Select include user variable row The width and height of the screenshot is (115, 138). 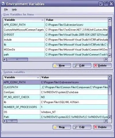click(55, 40)
